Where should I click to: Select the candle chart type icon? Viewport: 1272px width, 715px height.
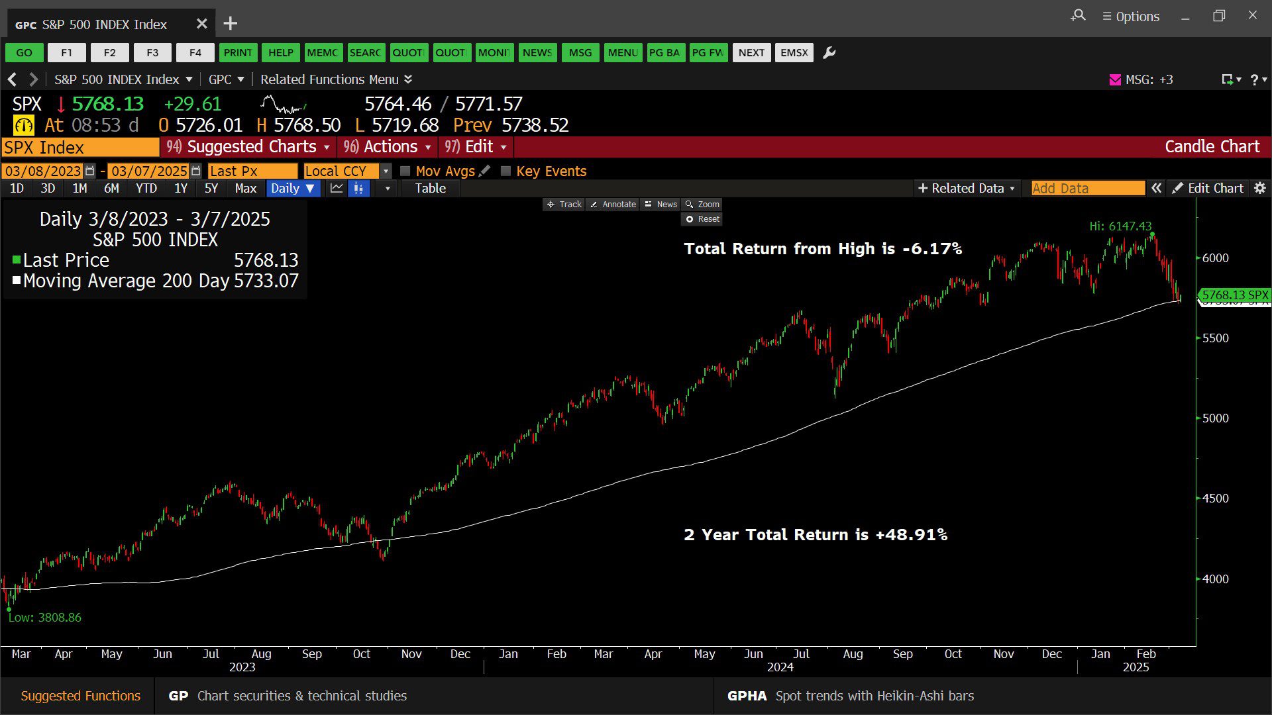(358, 189)
